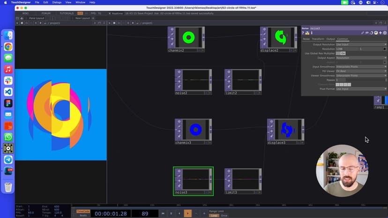Viewport: 388px width, 218px height.
Task: Jump to timeline start button
Action: coord(163,213)
